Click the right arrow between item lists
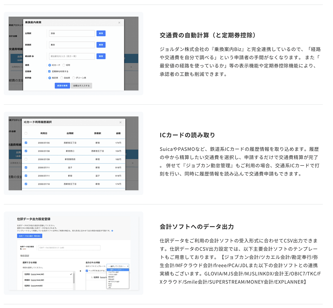Screen dimensions: 333x308 (x=80, y=271)
